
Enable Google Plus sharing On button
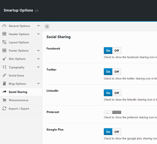pyautogui.click(x=108, y=132)
